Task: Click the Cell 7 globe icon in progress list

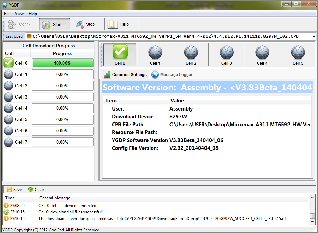Action: [x=9, y=142]
